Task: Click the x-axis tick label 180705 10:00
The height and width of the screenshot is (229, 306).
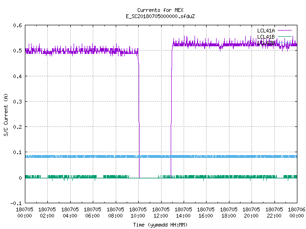Action: [138, 213]
